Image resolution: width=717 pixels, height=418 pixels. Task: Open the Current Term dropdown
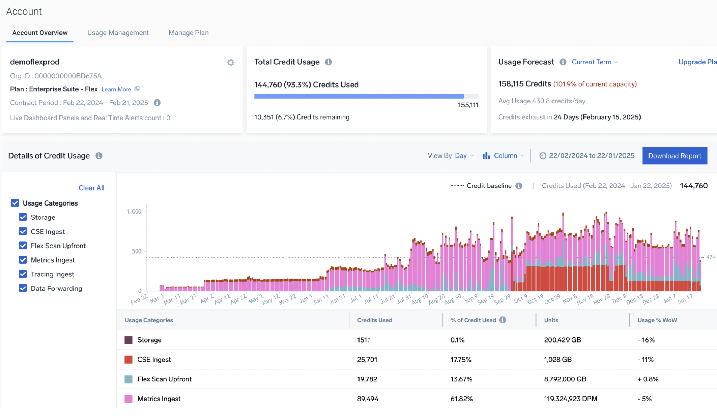tap(595, 62)
